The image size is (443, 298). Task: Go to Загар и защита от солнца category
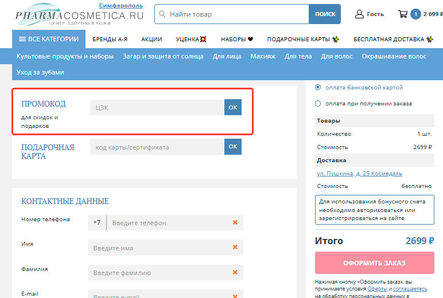coord(163,56)
